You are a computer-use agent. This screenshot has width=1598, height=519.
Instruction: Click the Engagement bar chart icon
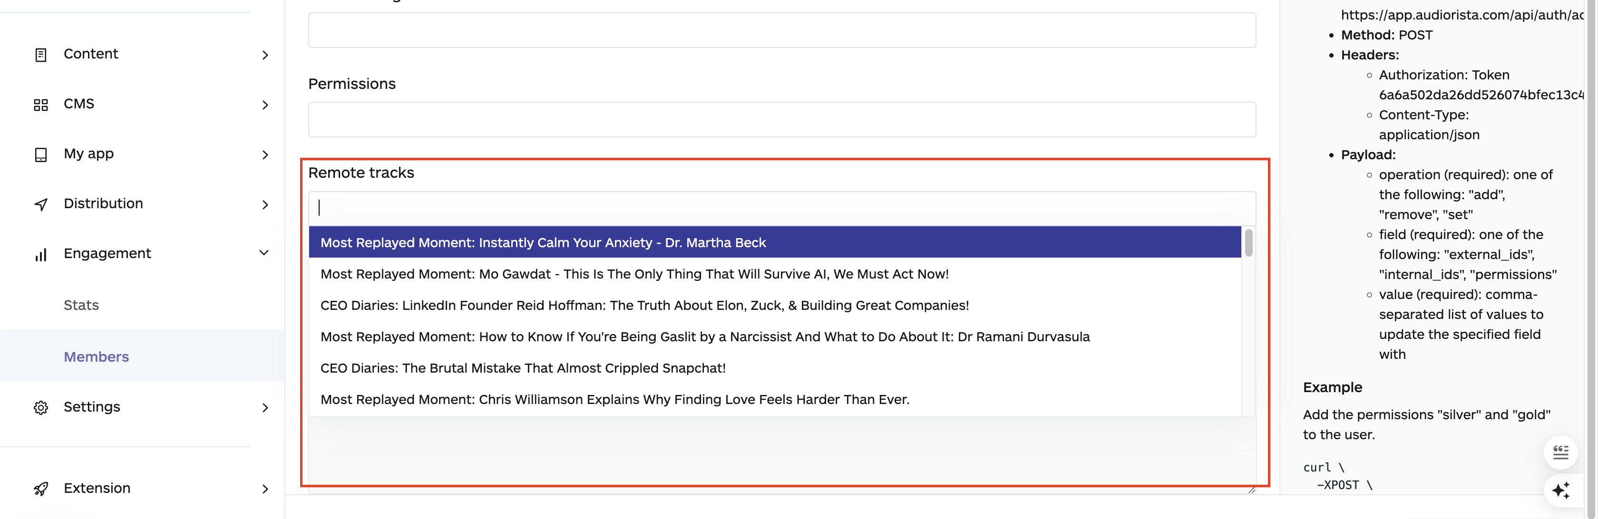[41, 254]
